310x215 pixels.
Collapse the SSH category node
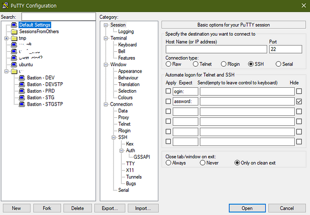tap(114, 137)
